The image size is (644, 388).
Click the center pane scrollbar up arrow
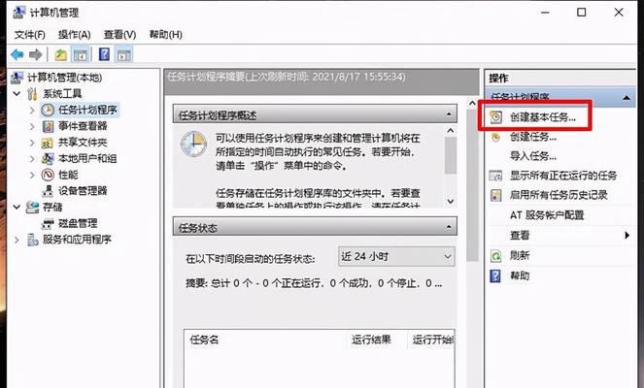pyautogui.click(x=472, y=103)
